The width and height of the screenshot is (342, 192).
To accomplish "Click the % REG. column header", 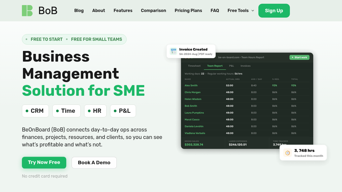I will tap(276, 79).
